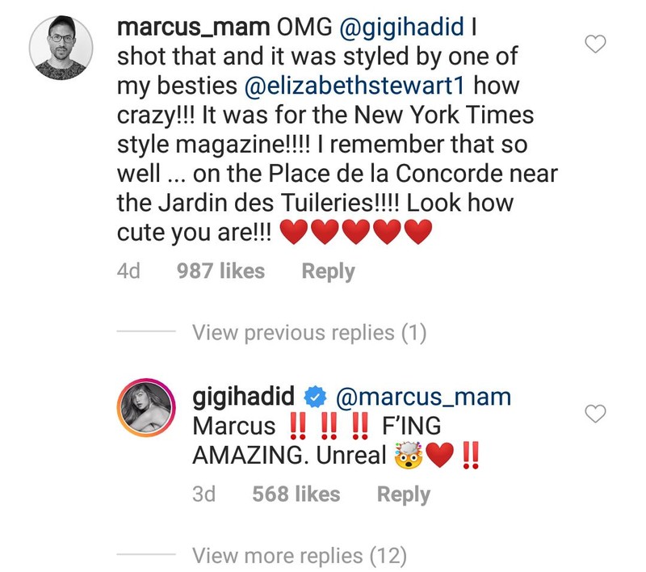Expand View more replies (12)

[300, 556]
